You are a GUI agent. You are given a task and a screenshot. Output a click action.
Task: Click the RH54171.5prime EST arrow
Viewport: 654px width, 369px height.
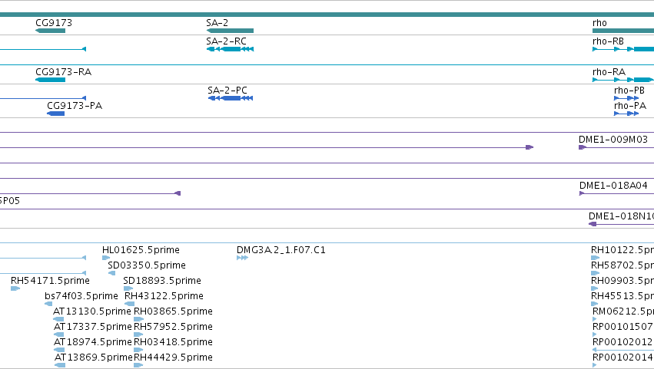(15, 288)
